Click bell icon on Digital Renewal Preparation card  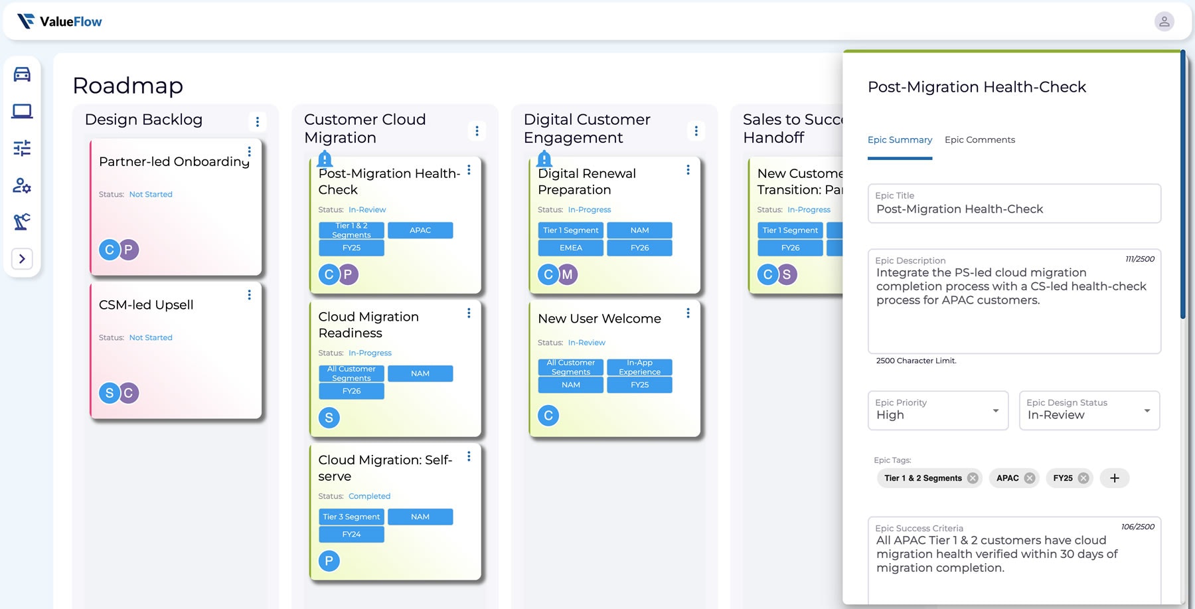click(544, 159)
